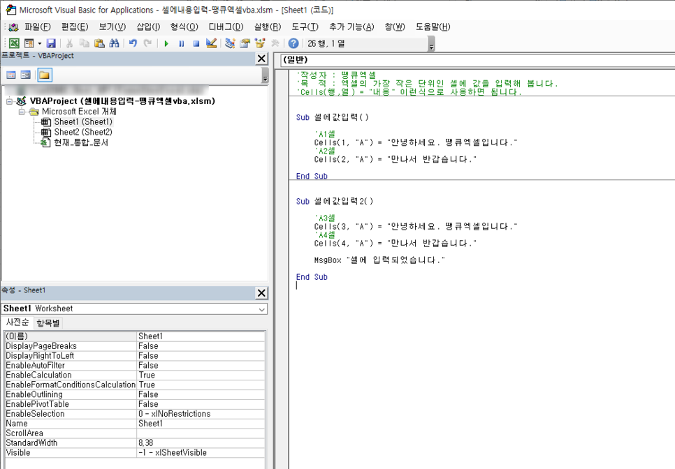Click the VBA application icon in the menu bar
Viewport: 675px width, 469px height.
tap(13, 27)
